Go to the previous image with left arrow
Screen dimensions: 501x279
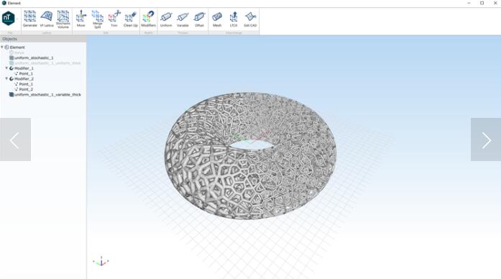[15, 139]
